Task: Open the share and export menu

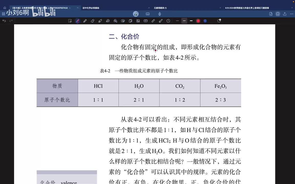Action: (285, 14)
